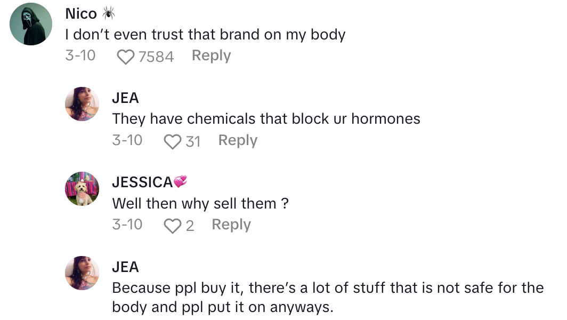Click the "I don't even trust that brand" comment

click(205, 35)
